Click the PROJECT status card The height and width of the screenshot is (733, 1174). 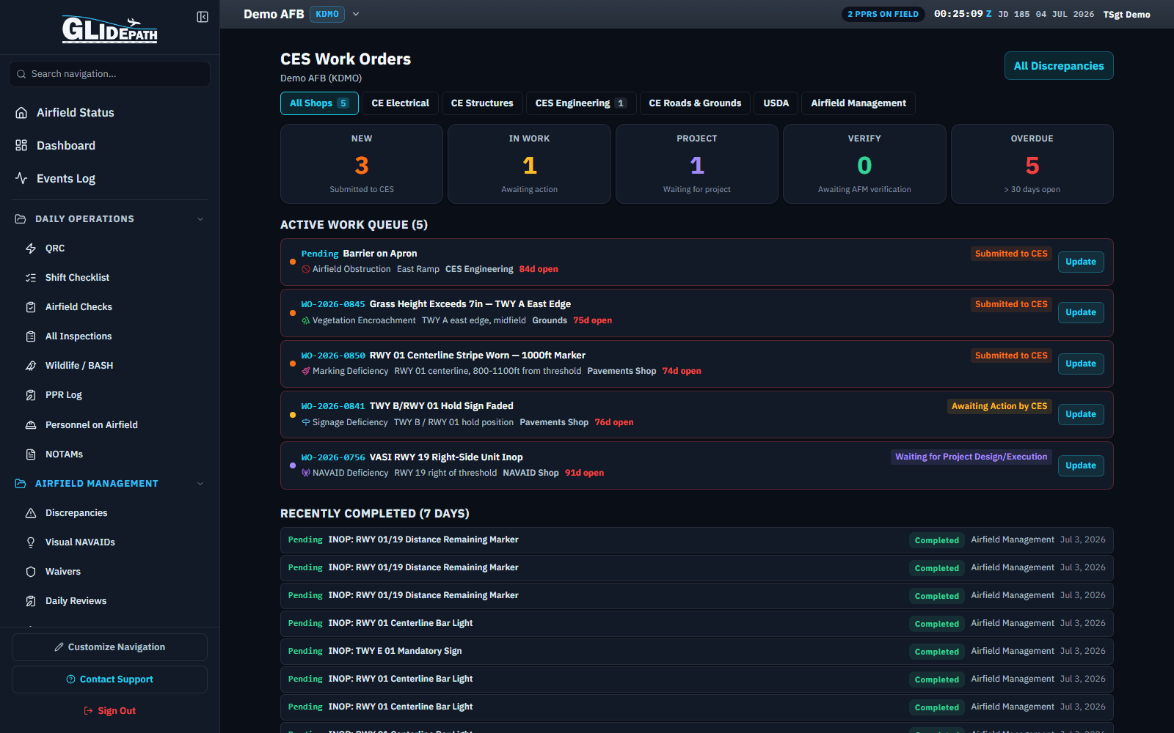click(x=697, y=163)
